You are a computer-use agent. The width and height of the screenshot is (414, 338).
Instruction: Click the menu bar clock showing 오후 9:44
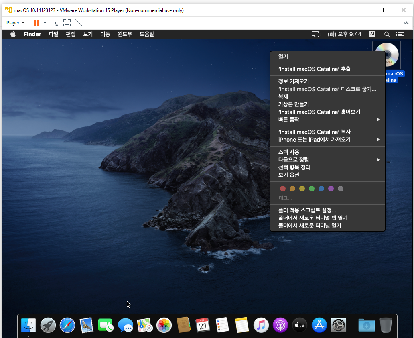pyautogui.click(x=345, y=34)
